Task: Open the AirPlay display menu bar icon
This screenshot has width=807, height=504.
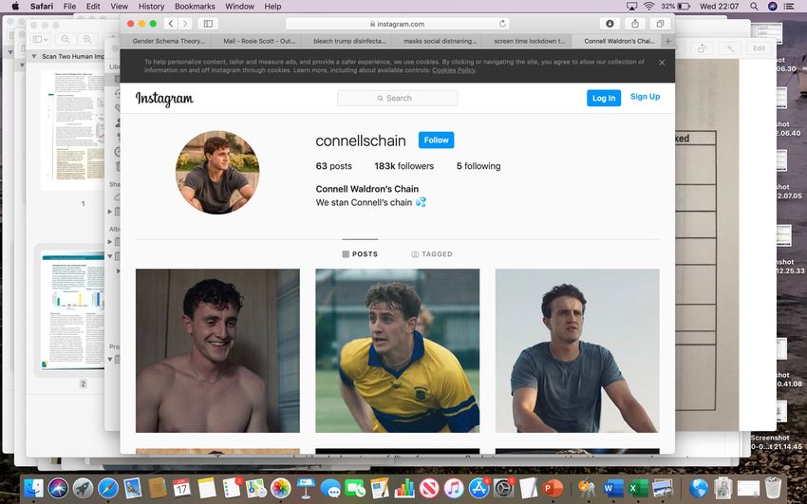Action: pos(632,7)
